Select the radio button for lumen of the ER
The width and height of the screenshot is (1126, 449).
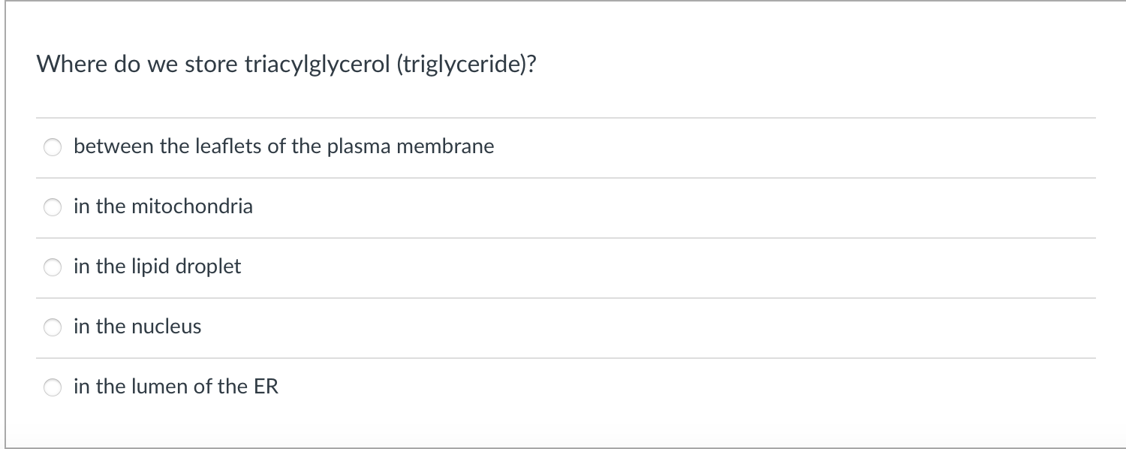[53, 387]
